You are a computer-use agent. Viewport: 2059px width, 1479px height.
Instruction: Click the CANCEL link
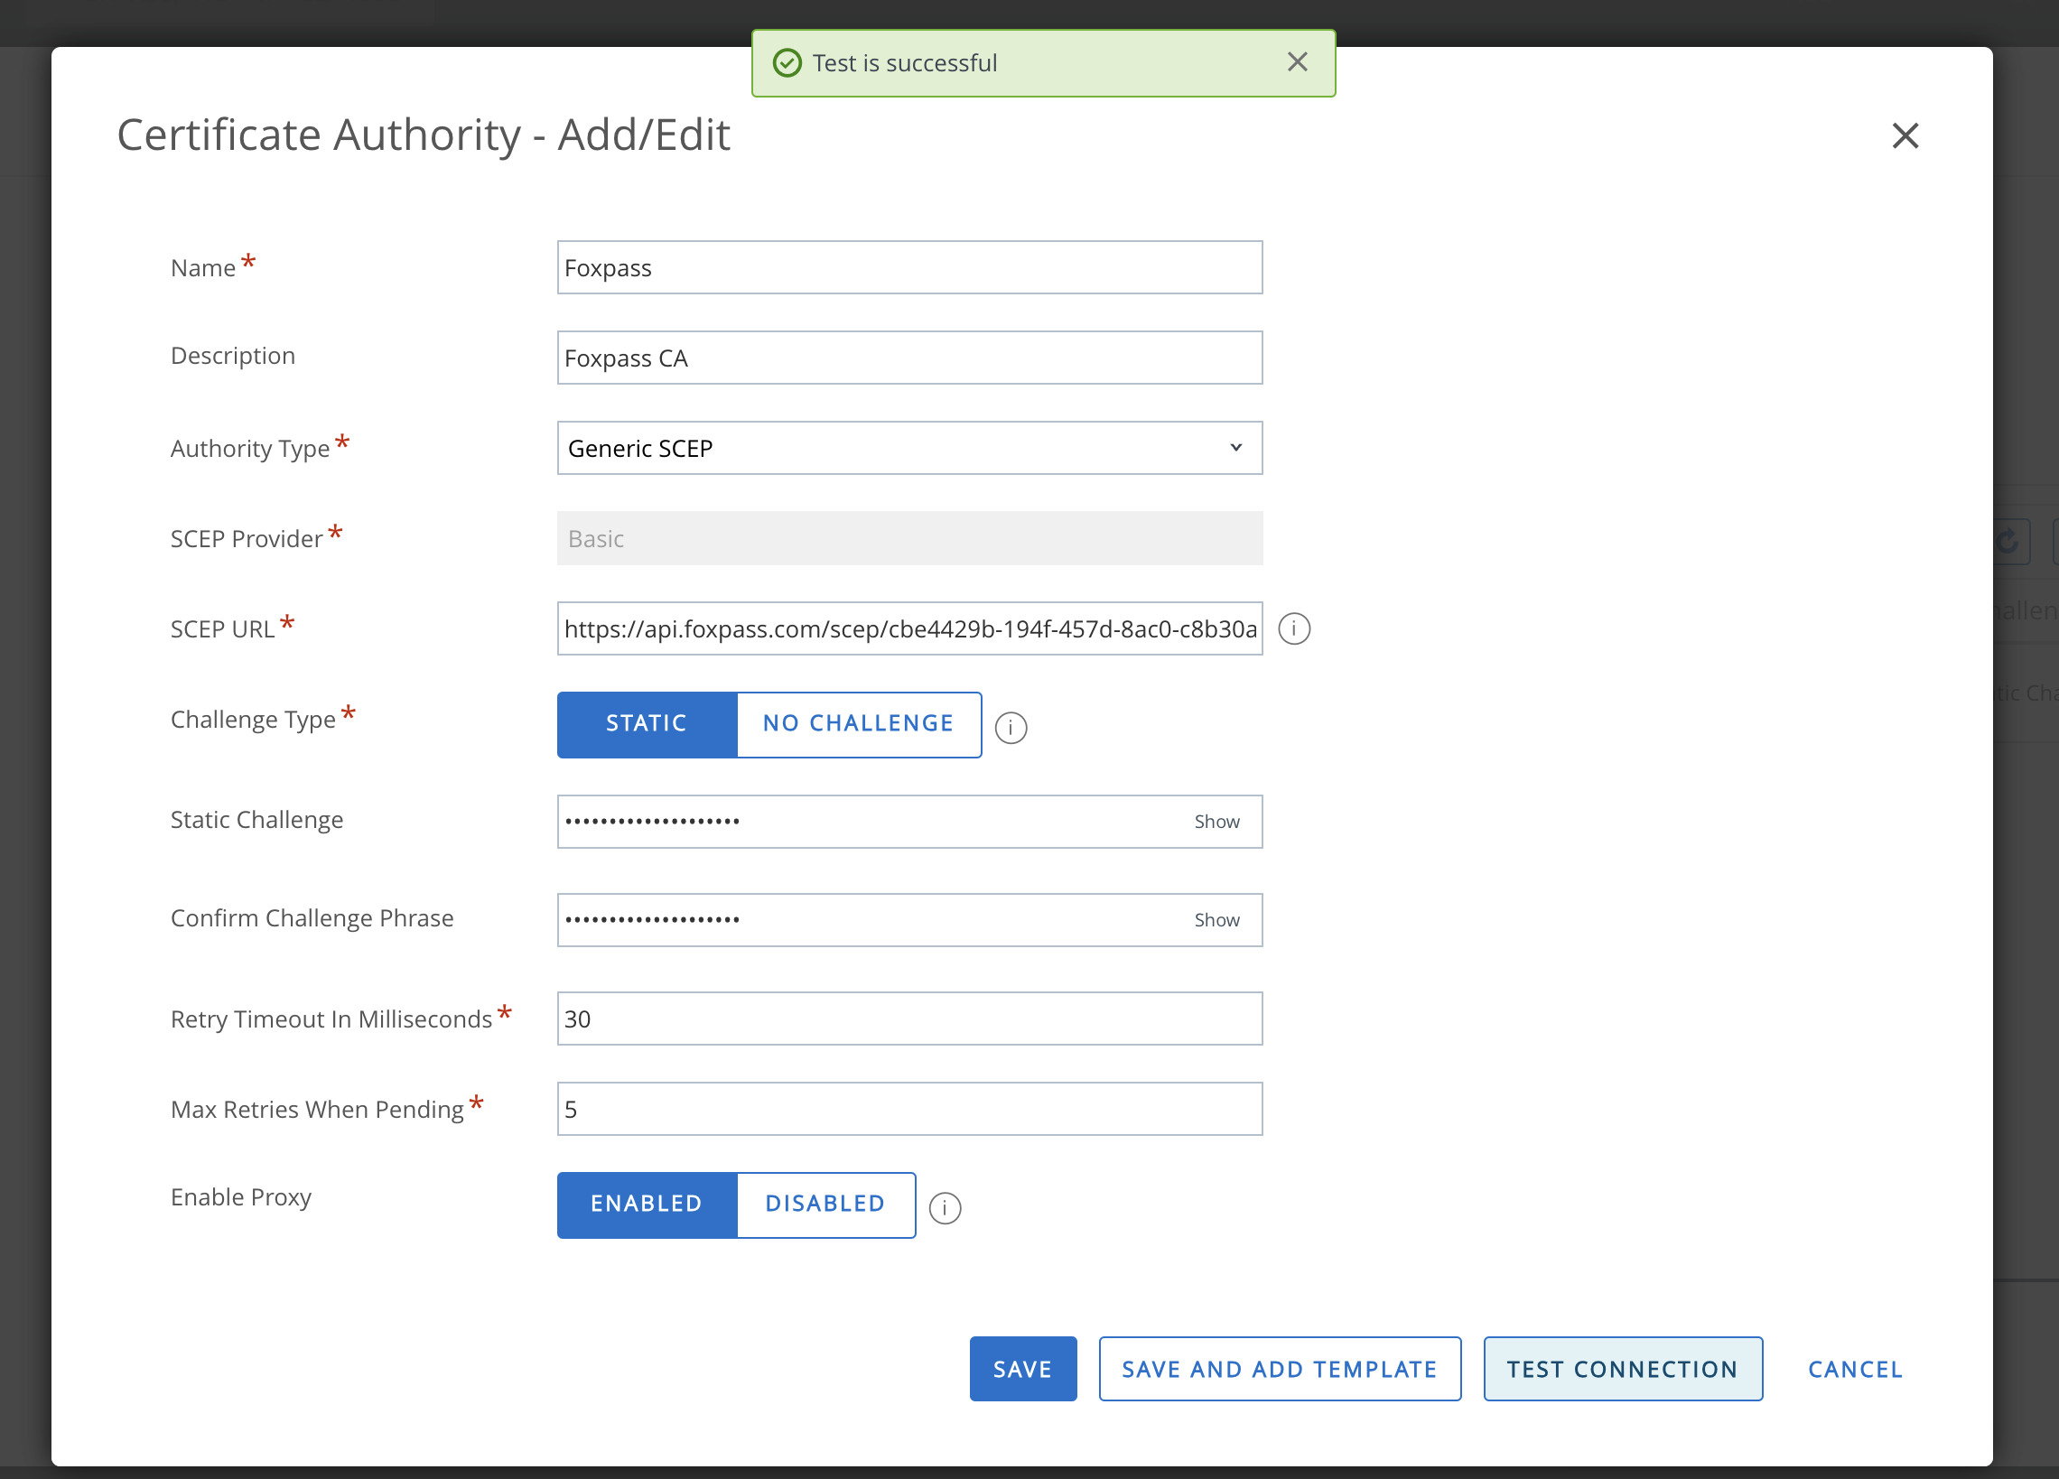tap(1854, 1369)
